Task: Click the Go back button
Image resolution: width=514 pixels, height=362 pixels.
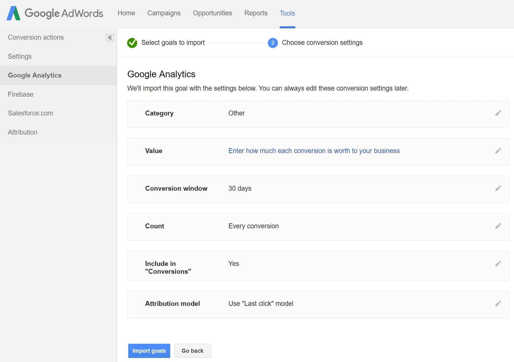Action: point(192,351)
